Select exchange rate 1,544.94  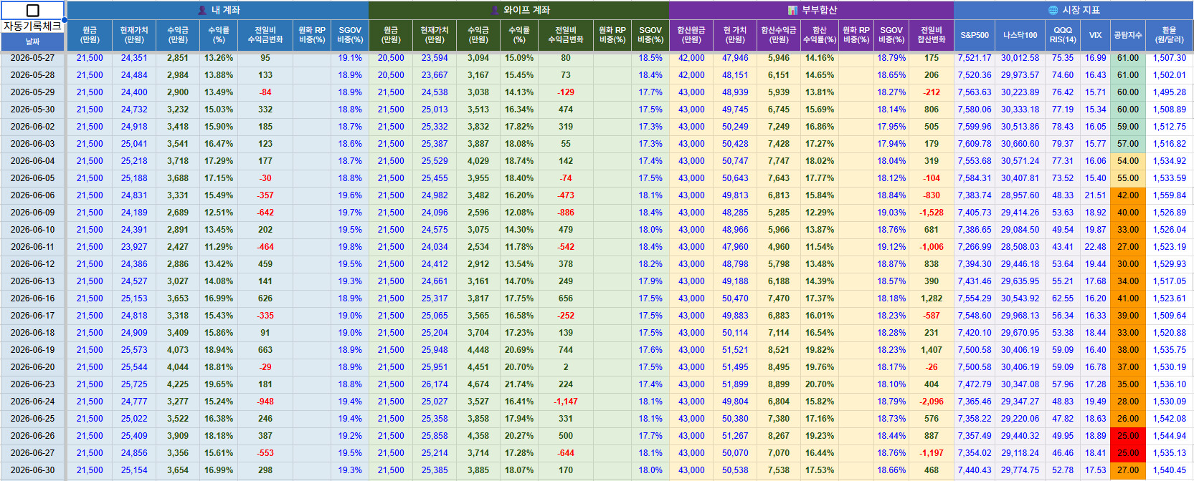1170,436
